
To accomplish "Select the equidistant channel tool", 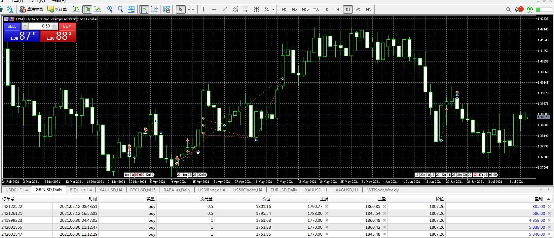I will click(x=235, y=9).
